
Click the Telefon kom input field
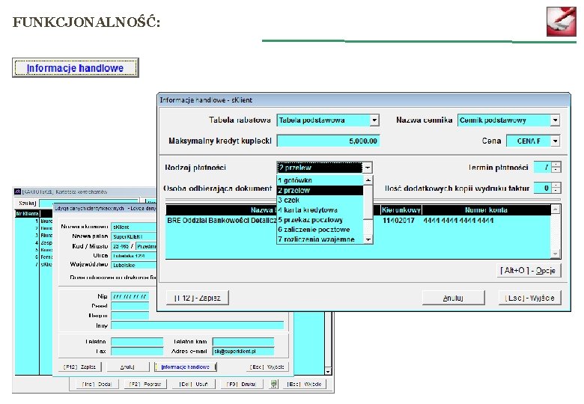pos(243,341)
